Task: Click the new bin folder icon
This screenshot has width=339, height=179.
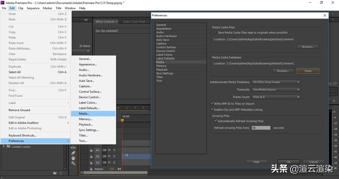Action: [x=55, y=173]
